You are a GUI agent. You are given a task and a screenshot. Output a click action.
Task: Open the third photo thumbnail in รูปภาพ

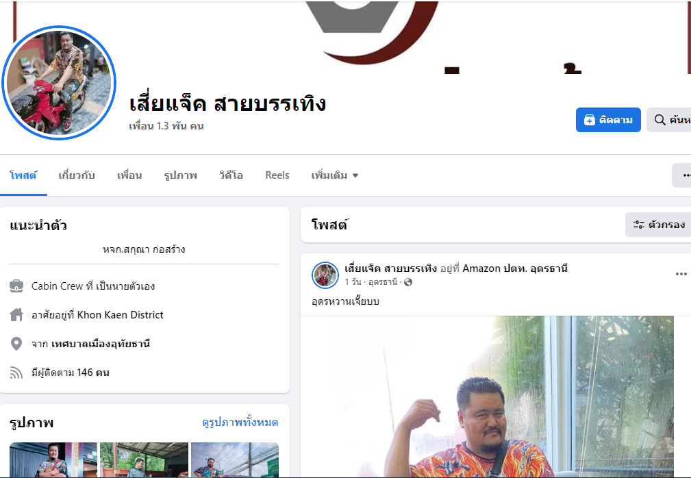(x=235, y=460)
